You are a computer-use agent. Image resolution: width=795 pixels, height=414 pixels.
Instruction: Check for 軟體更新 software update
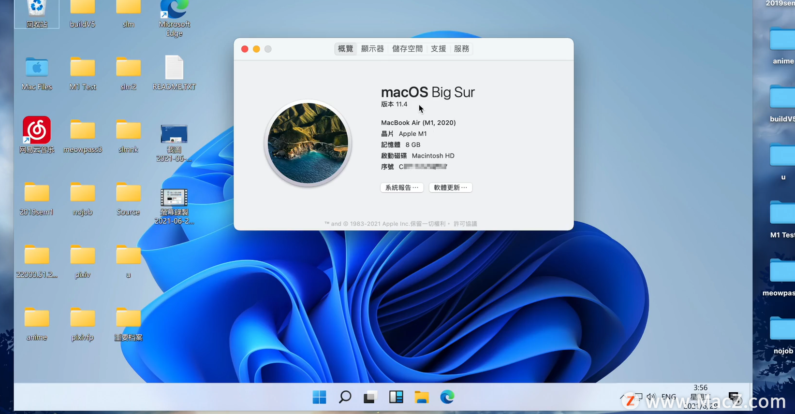pos(450,187)
